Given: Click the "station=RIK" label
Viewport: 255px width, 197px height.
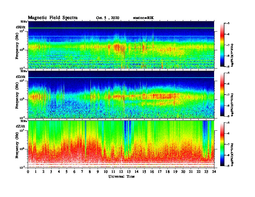Looking at the screenshot, I should pos(143,18).
